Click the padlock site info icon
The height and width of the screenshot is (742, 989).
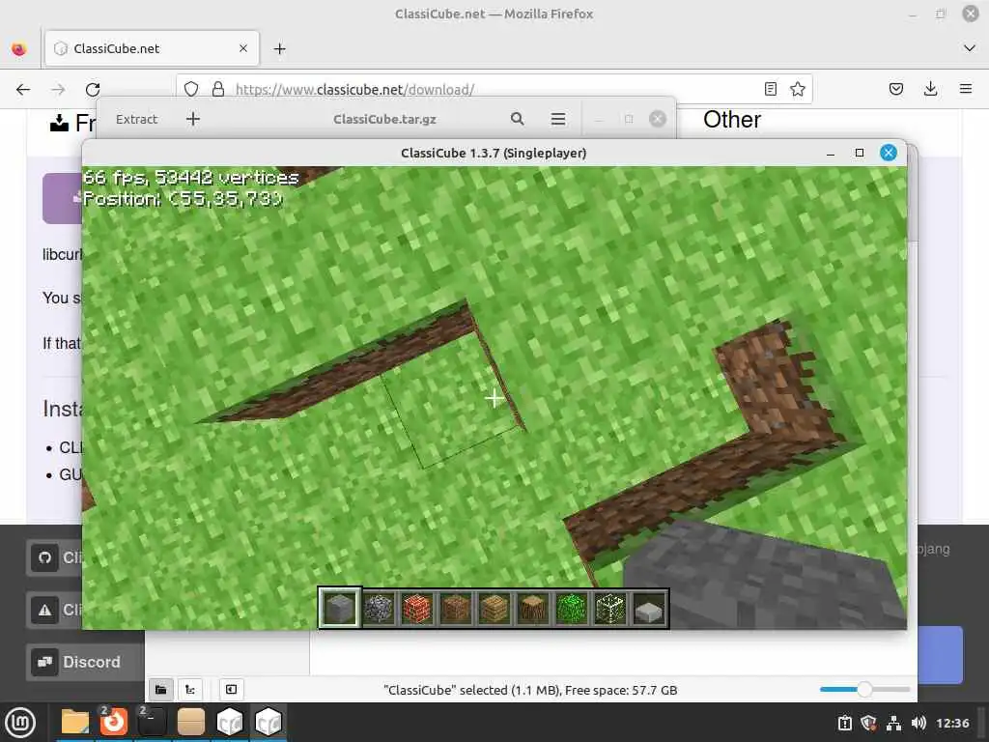[x=217, y=89]
